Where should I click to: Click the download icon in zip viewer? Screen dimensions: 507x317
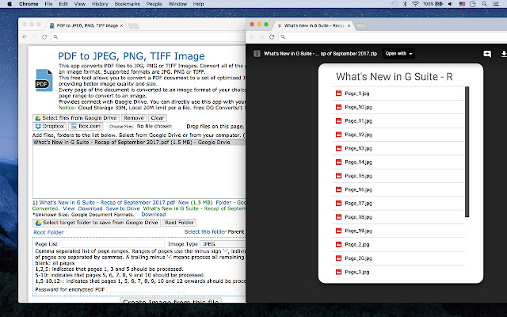tap(504, 54)
